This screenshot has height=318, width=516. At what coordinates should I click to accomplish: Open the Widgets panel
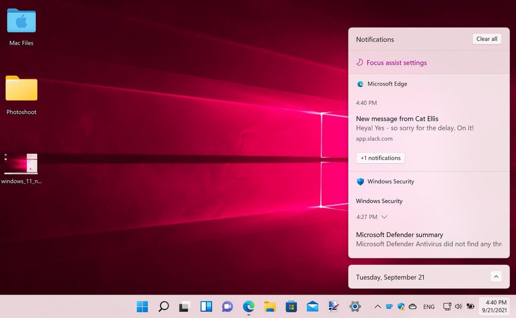pyautogui.click(x=206, y=306)
